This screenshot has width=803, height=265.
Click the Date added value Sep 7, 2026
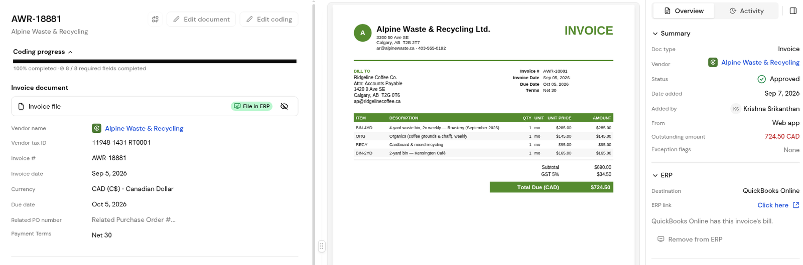click(x=782, y=93)
